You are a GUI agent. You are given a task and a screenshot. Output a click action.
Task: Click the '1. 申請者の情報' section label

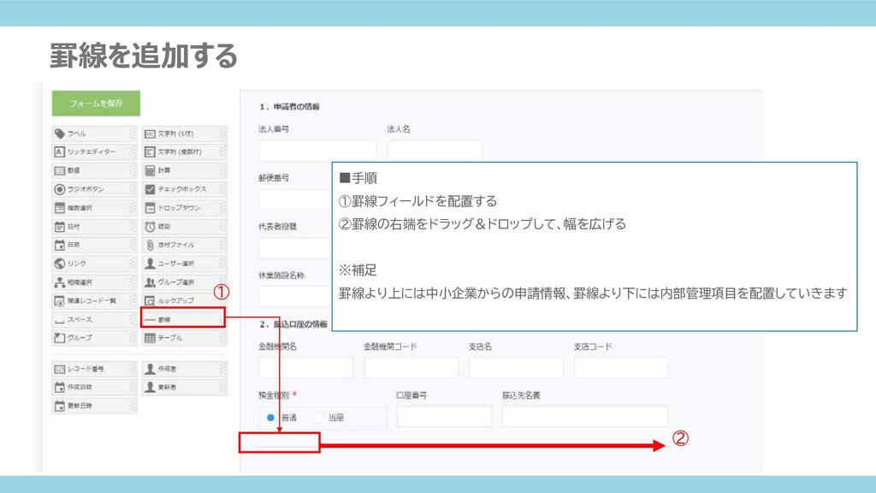coord(289,107)
